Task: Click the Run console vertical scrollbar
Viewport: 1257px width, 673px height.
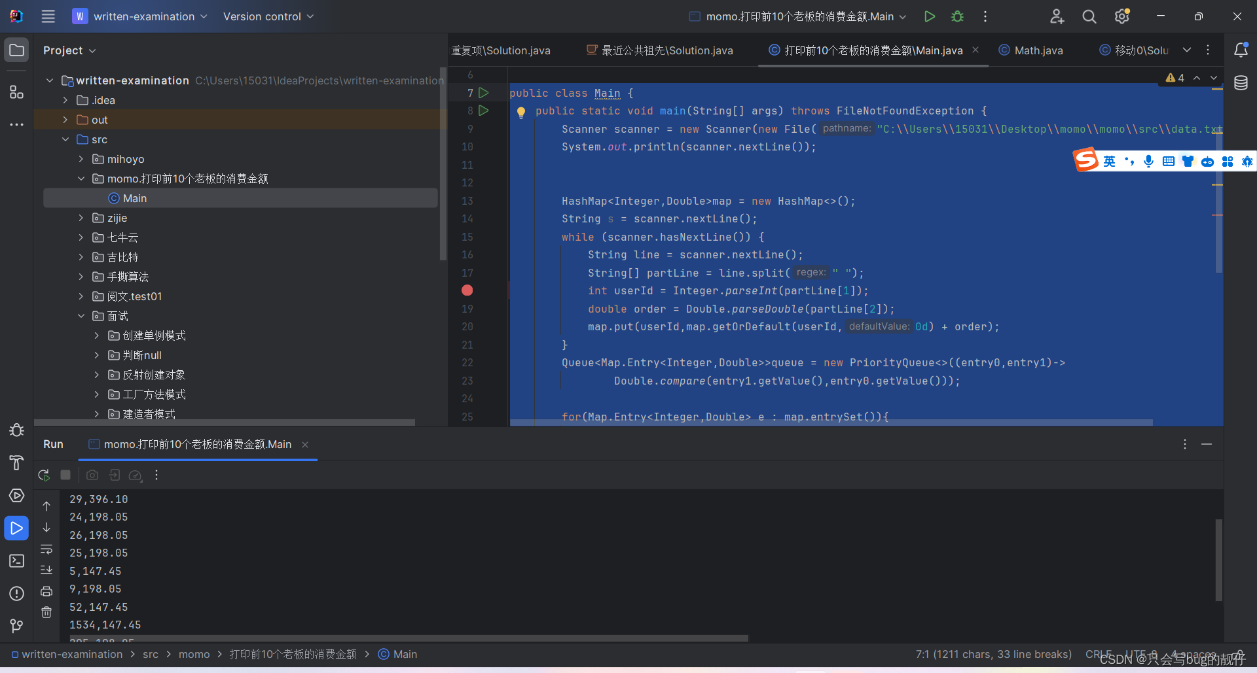Action: 1218,560
